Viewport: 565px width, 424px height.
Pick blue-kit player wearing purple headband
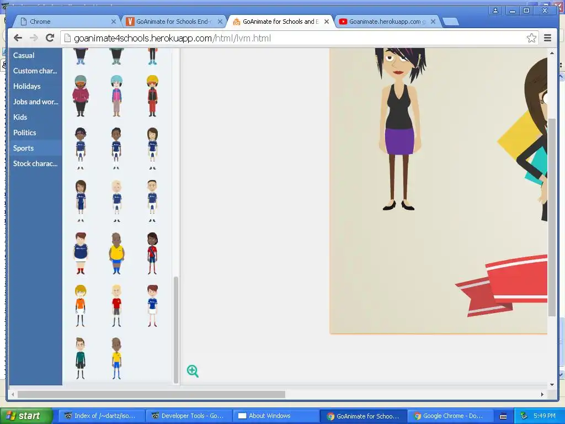[x=81, y=148]
